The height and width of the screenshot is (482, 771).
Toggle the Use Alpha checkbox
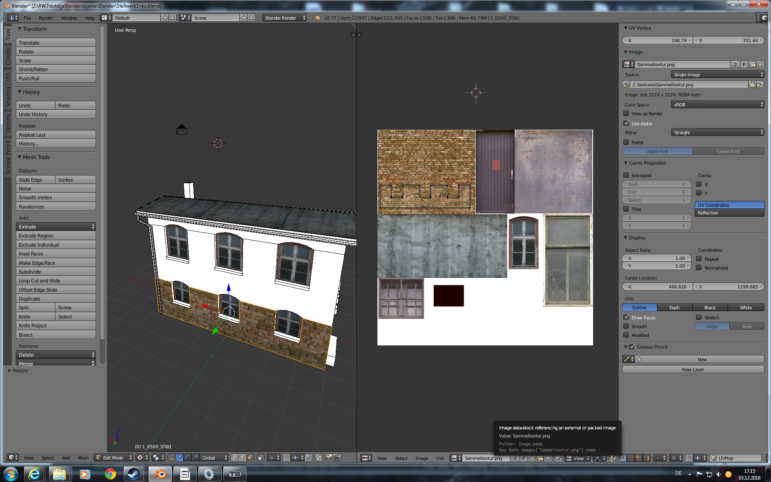click(626, 123)
